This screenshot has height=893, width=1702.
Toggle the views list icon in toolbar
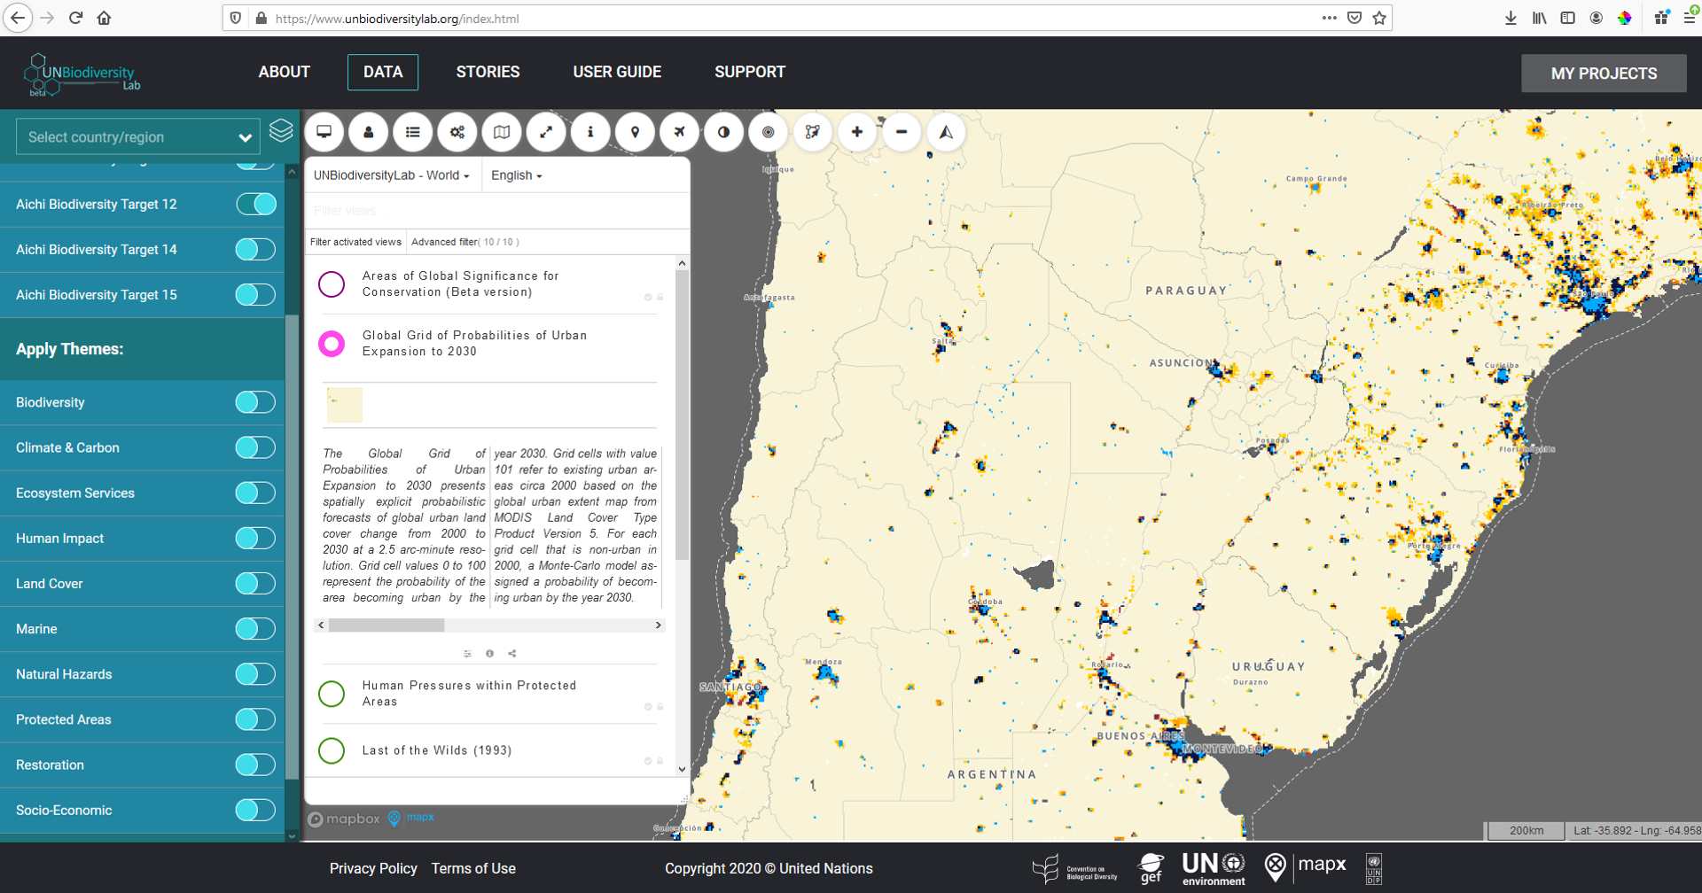pyautogui.click(x=413, y=132)
